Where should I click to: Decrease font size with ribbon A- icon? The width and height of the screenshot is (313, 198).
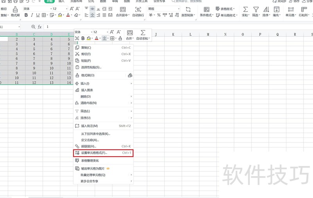coord(77,9)
